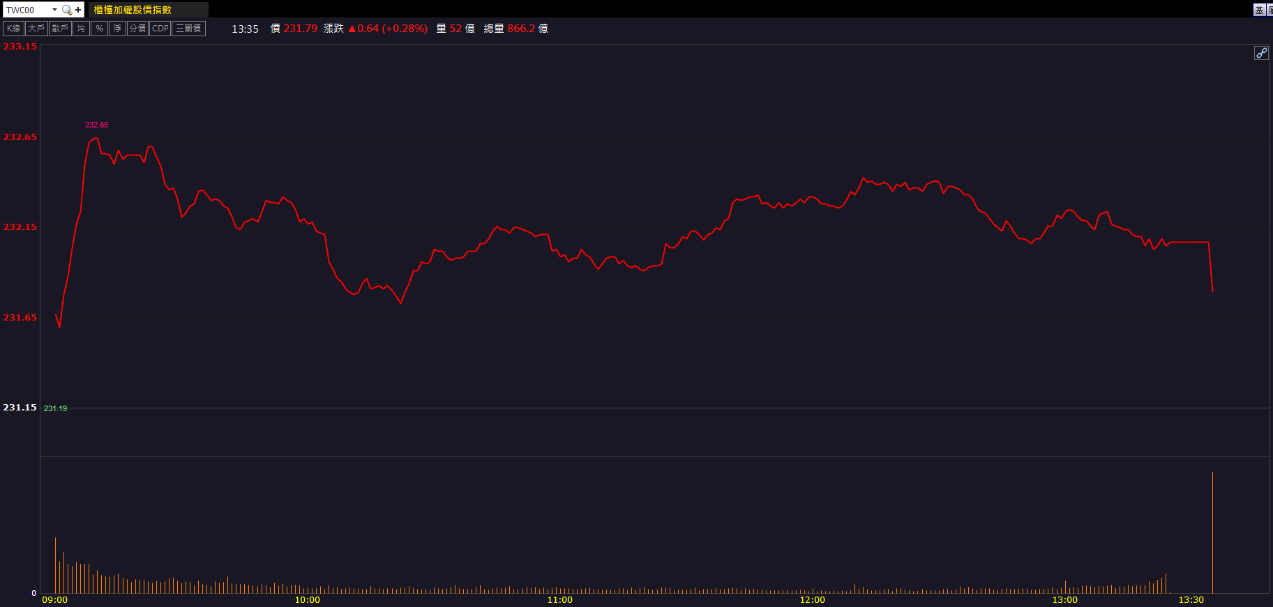Click the green 231.19 reference price label
1273x607 pixels.
pos(56,408)
